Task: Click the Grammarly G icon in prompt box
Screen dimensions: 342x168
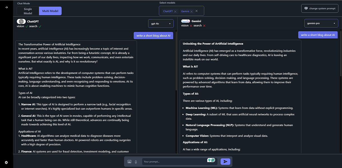Action: 213,160
